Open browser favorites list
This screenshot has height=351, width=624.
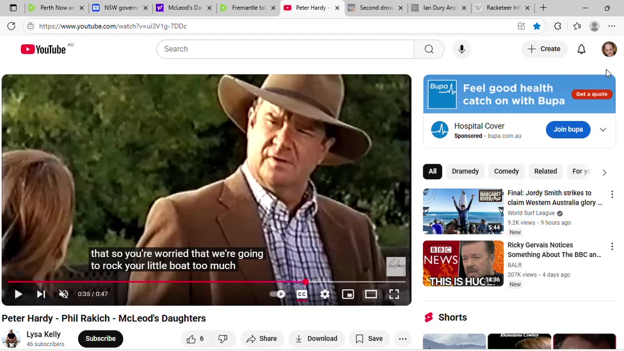coord(577,26)
